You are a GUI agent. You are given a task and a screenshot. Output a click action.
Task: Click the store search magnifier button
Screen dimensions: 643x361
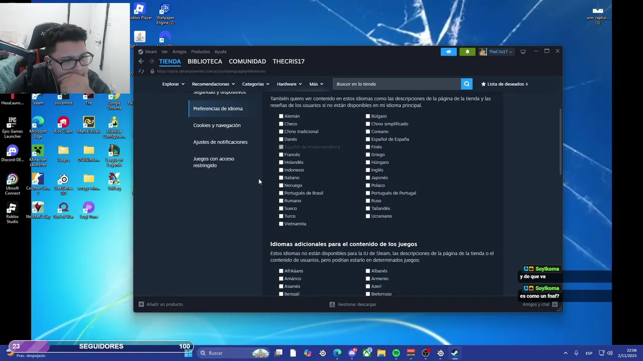click(467, 84)
